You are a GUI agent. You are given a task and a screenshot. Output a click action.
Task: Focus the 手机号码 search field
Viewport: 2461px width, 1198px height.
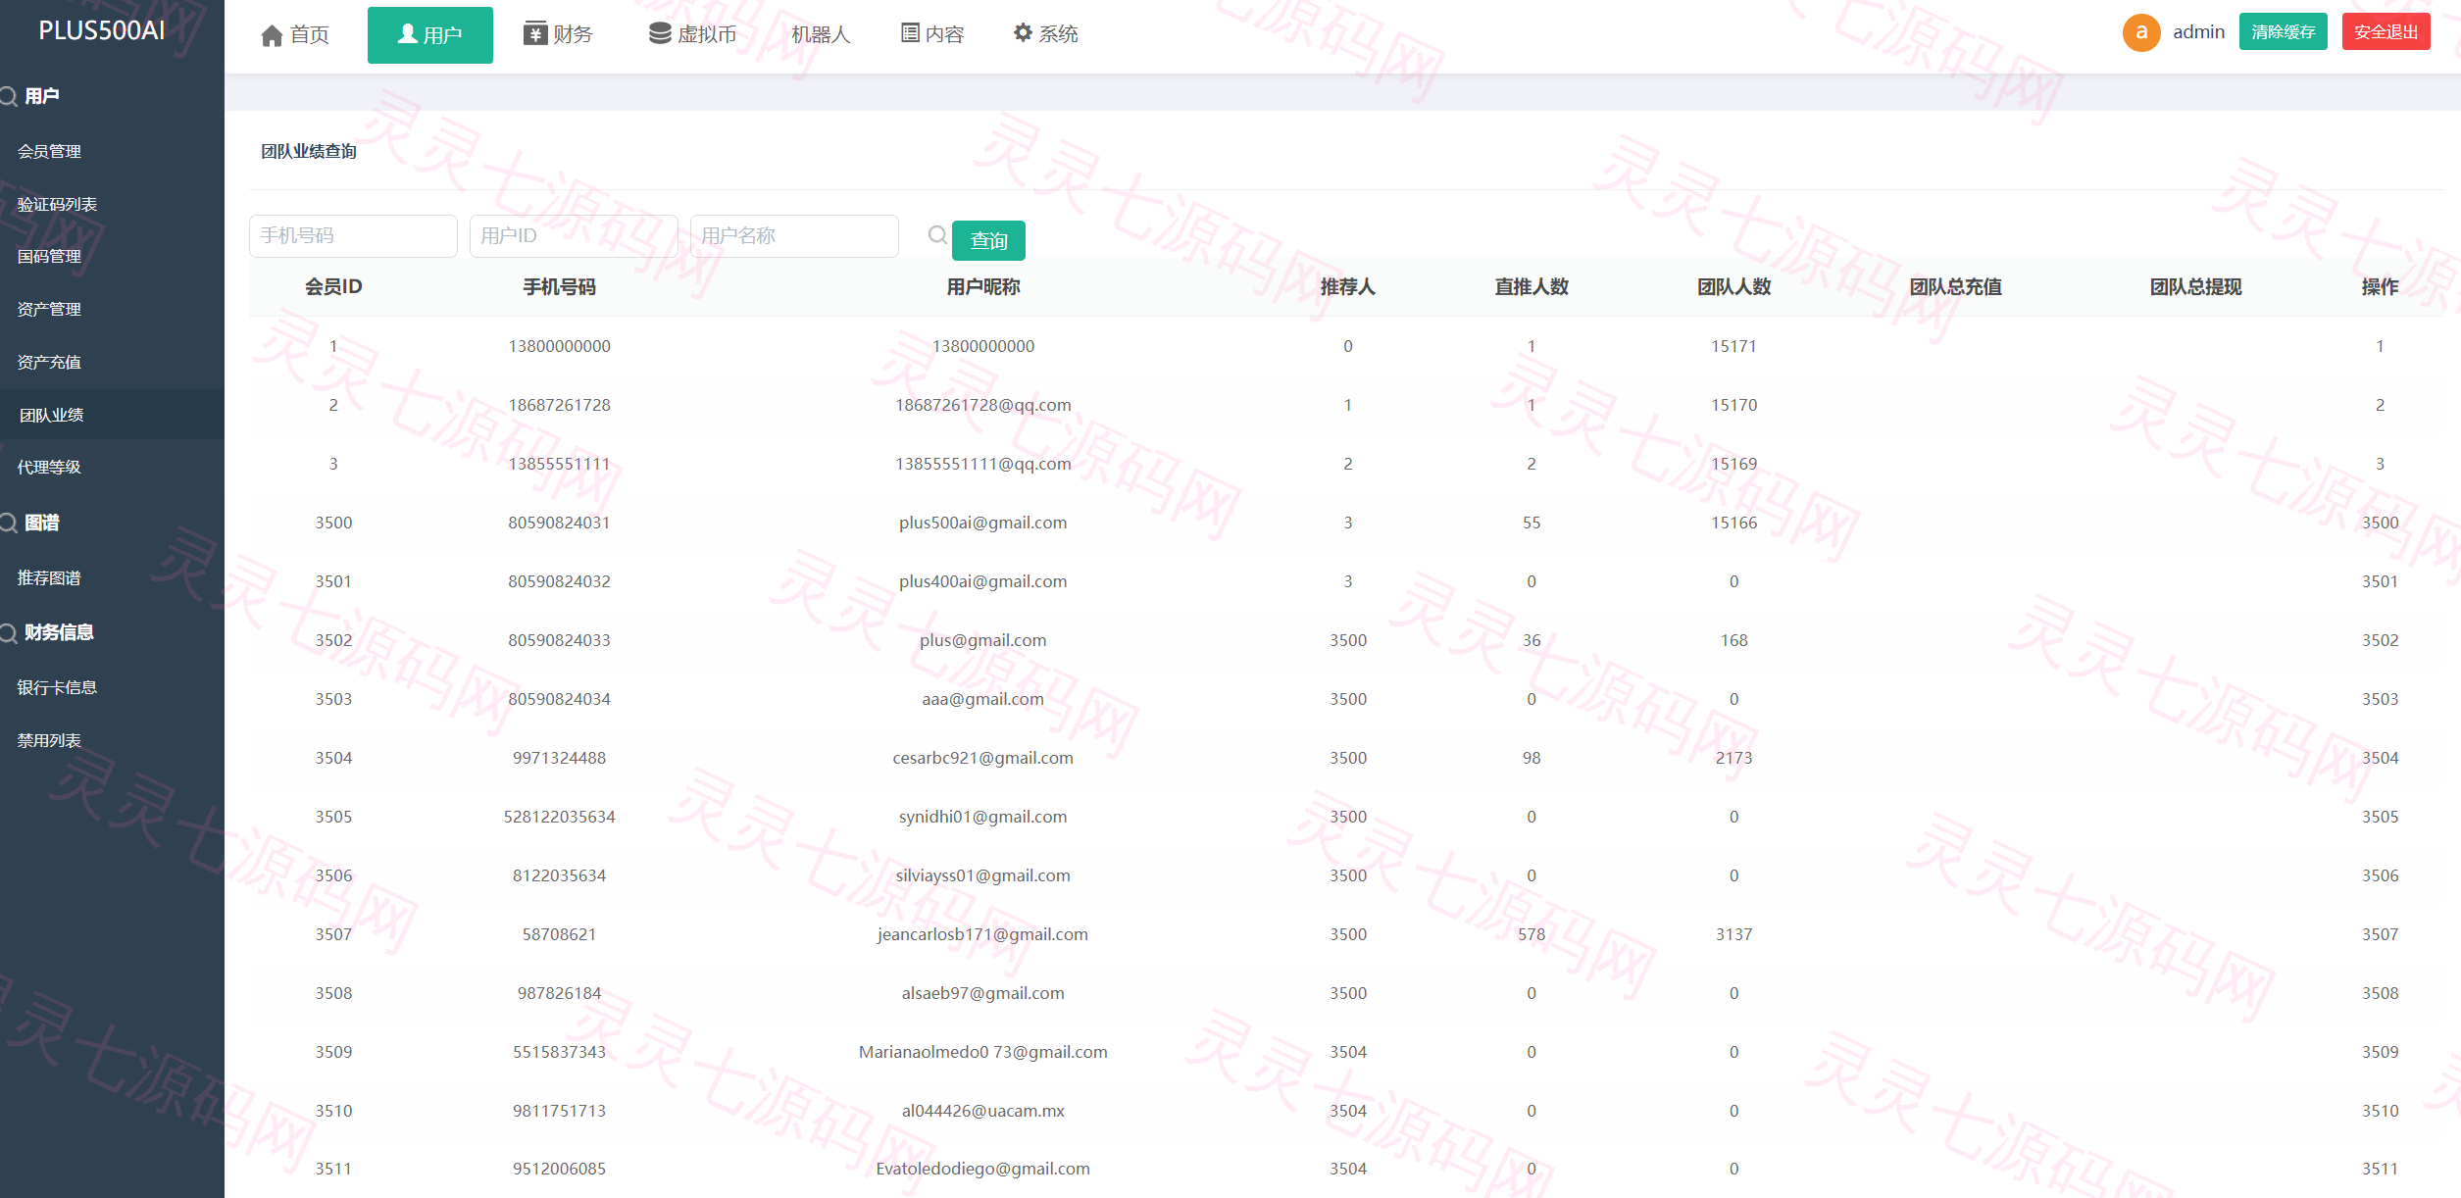[x=353, y=236]
